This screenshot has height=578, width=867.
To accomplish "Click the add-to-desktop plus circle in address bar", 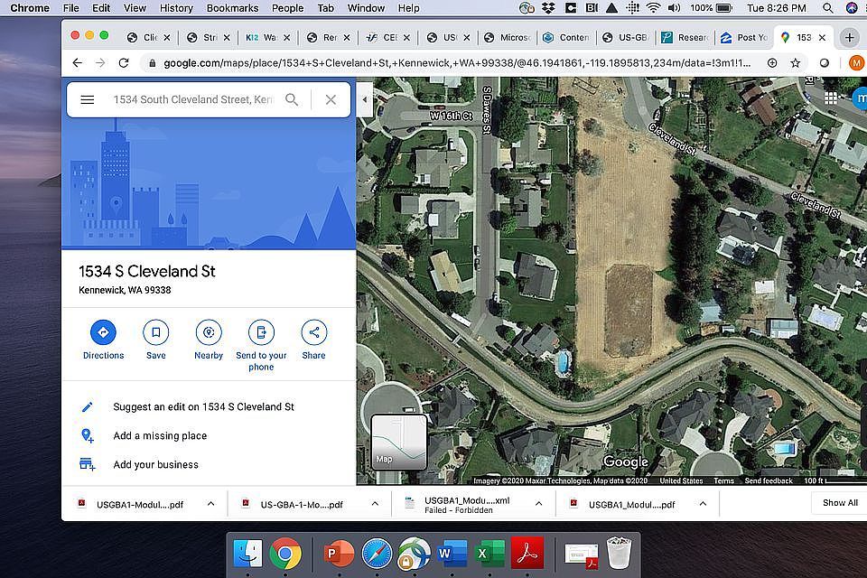I will point(772,63).
